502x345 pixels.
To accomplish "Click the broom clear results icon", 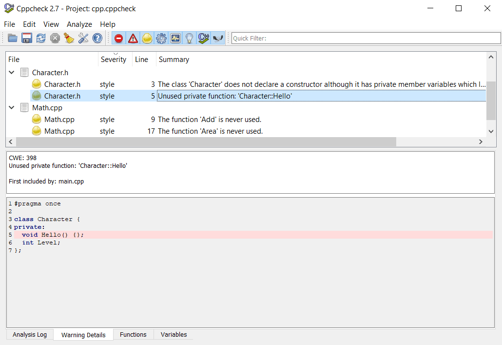I will [69, 38].
